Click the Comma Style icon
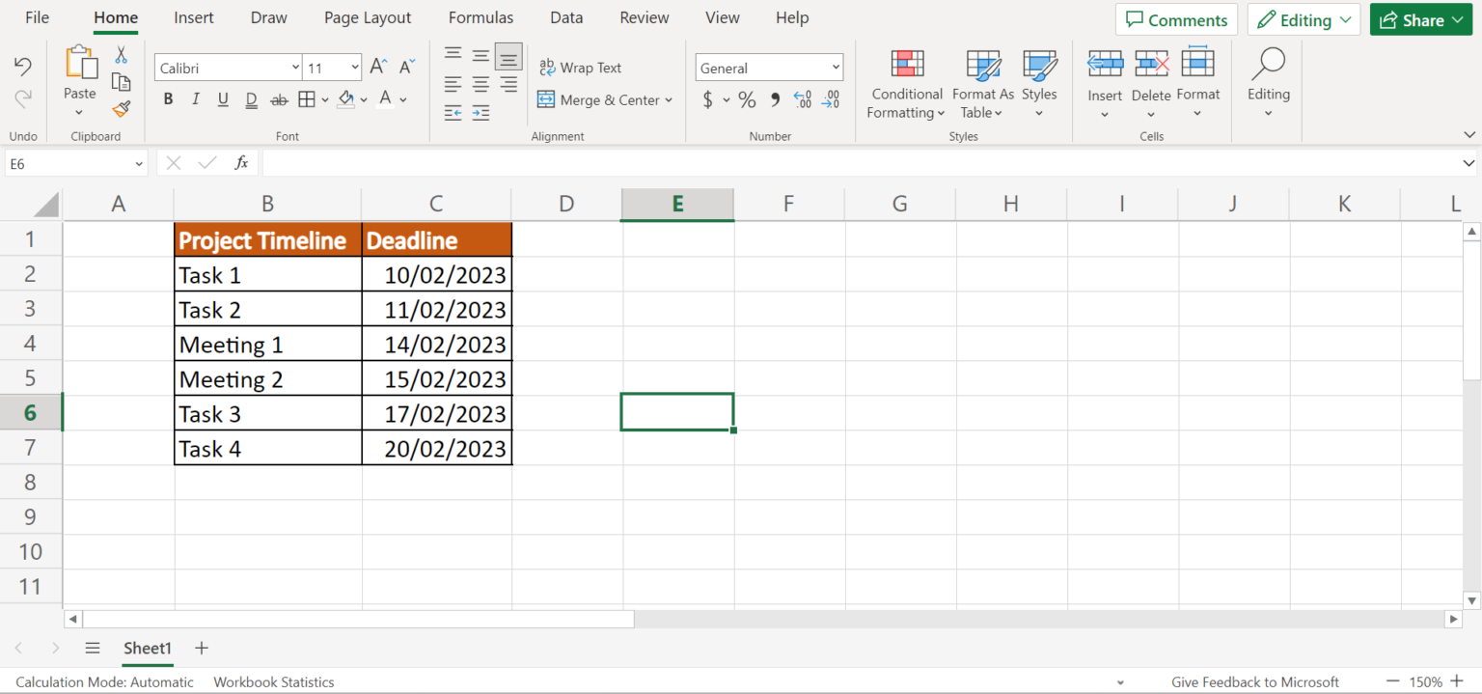The image size is (1482, 694). pyautogui.click(x=774, y=98)
